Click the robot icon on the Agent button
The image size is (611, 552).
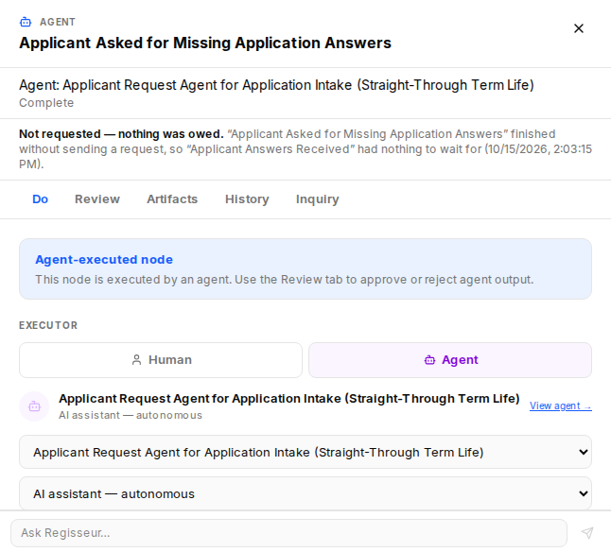click(429, 360)
